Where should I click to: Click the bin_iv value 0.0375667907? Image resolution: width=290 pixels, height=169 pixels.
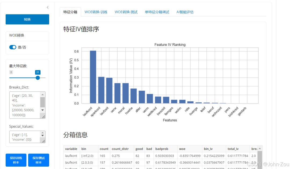click(214, 163)
